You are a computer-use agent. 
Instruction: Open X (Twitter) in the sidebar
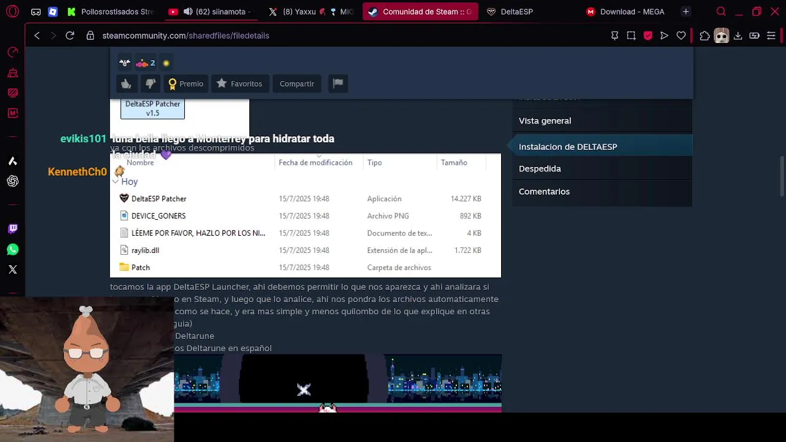click(12, 269)
